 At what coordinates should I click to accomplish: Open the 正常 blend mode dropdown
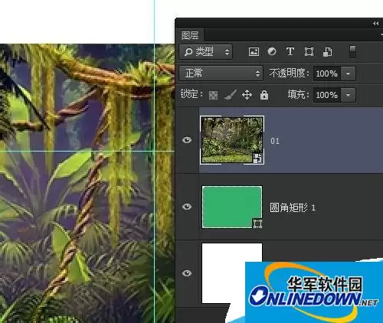click(x=221, y=73)
